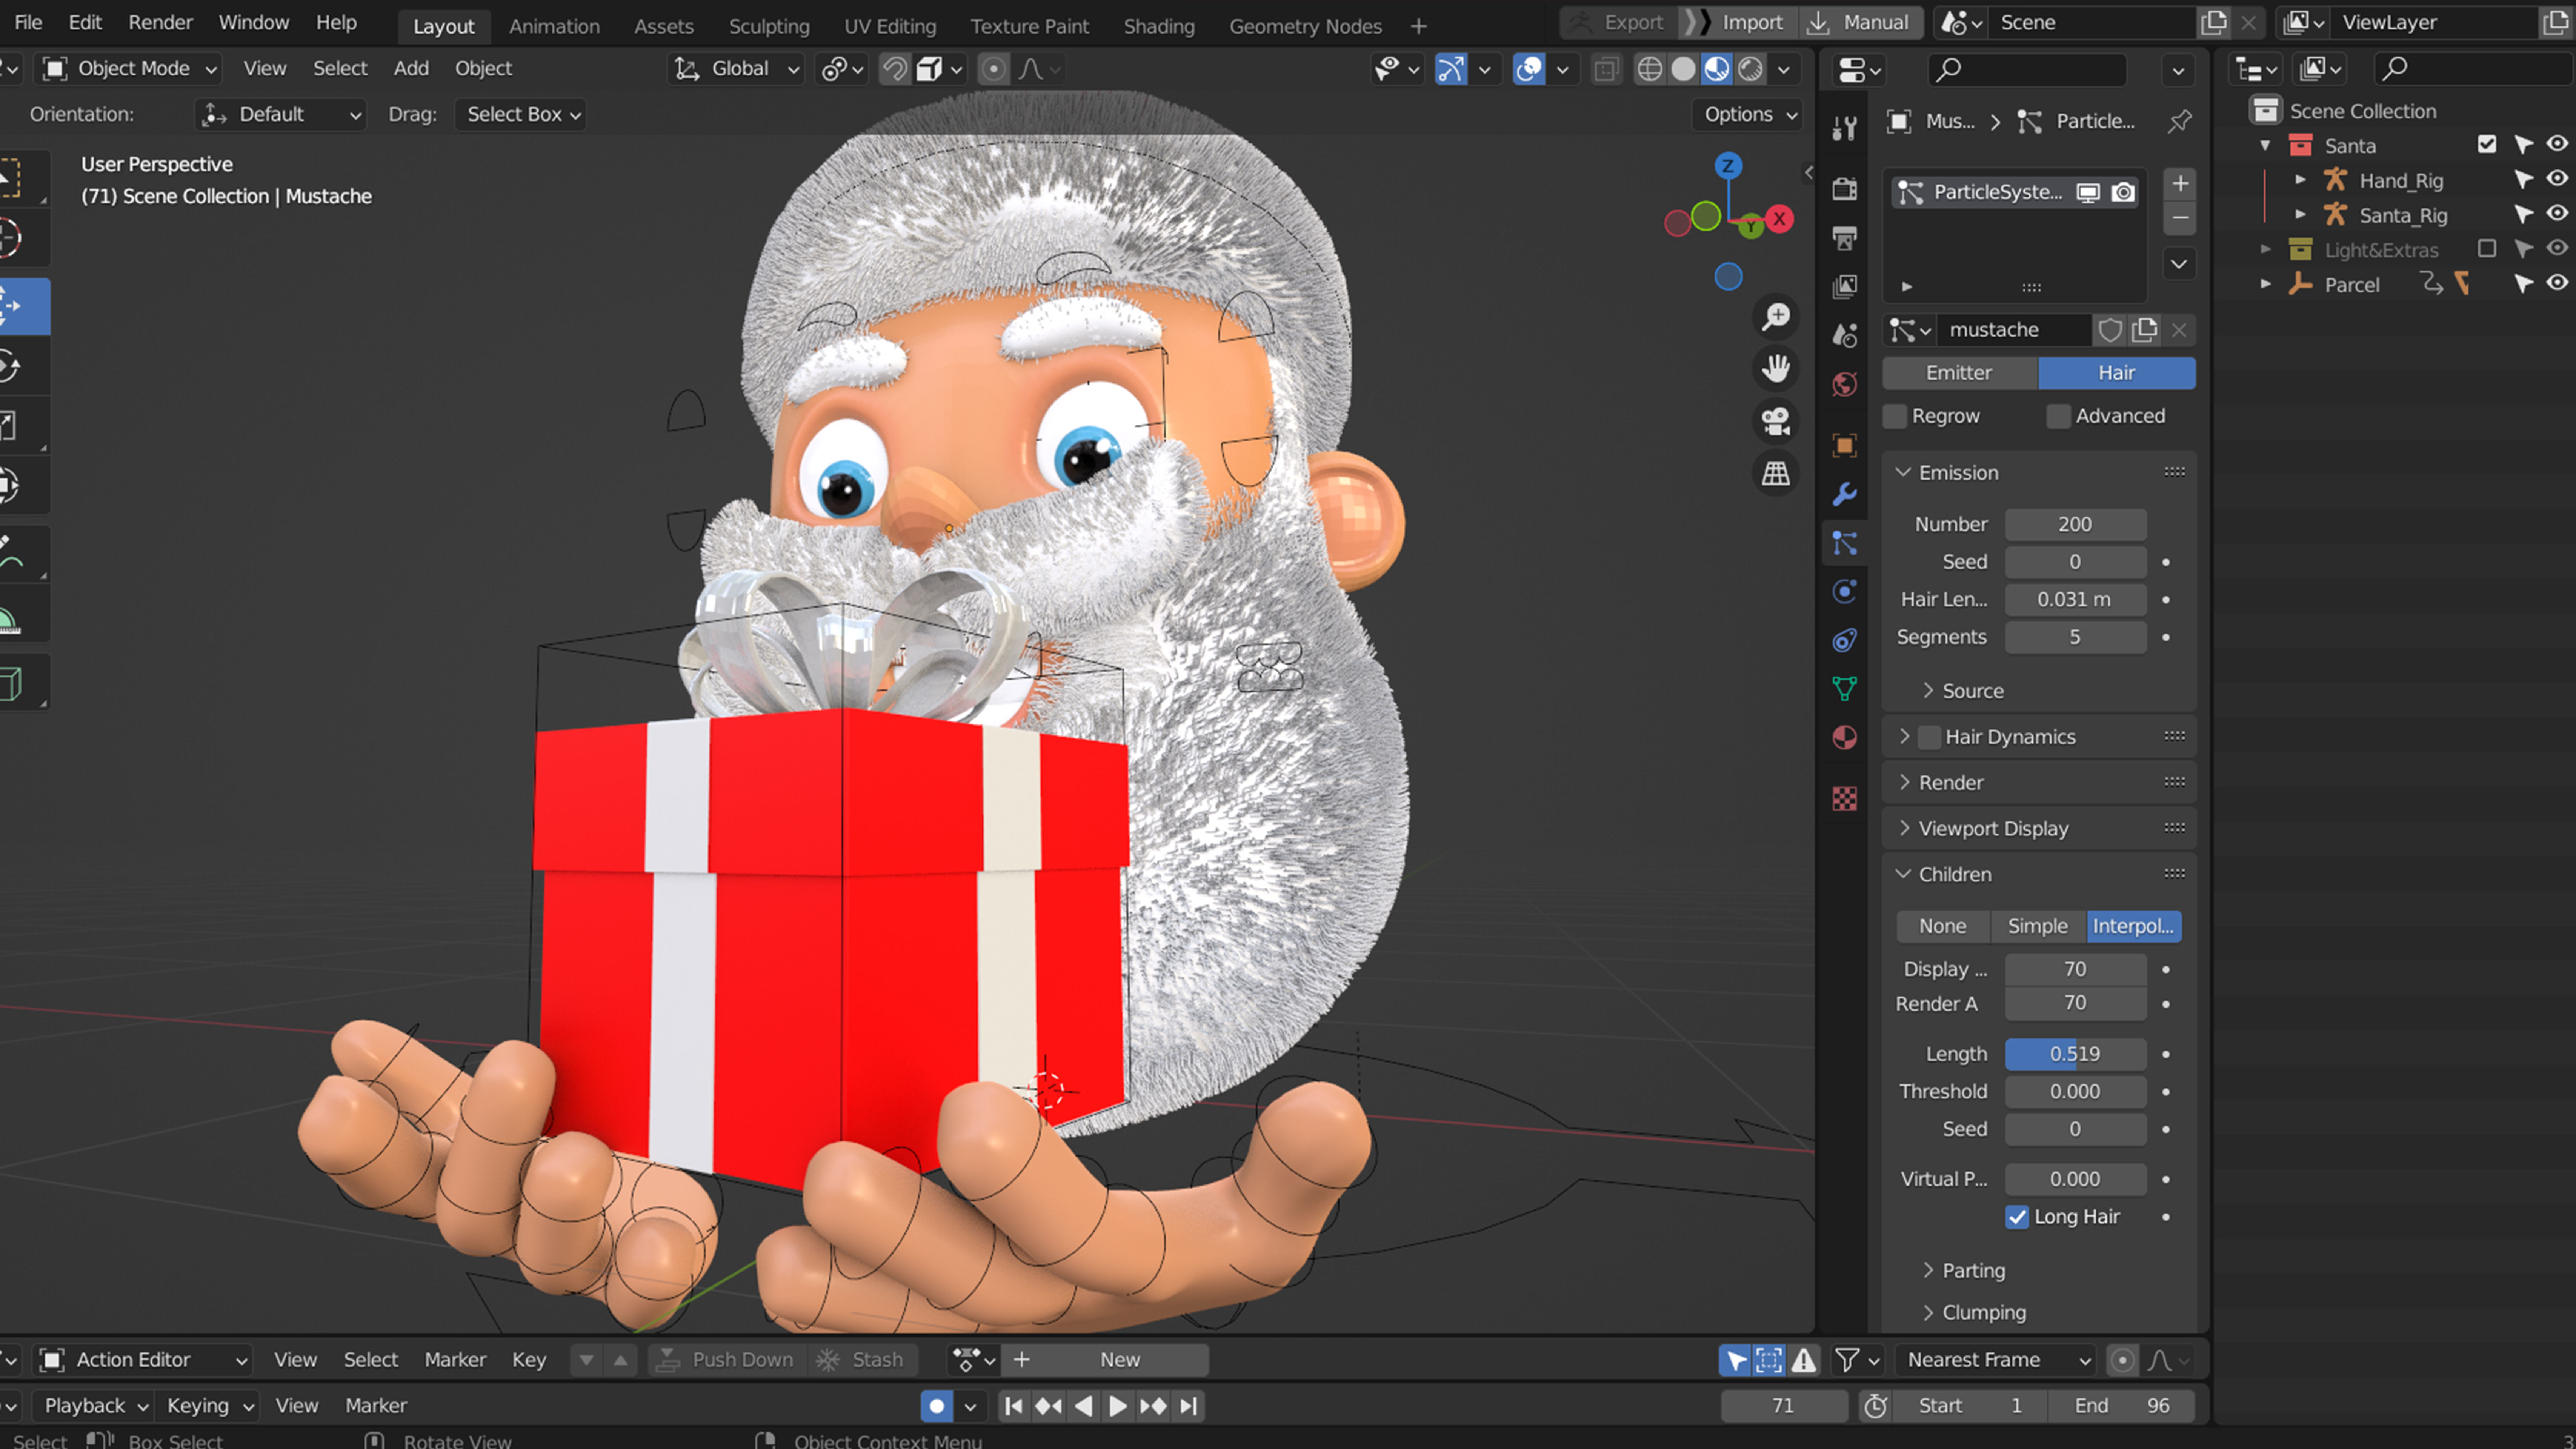Adjust the children Length slider
Image resolution: width=2576 pixels, height=1449 pixels.
click(x=2075, y=1054)
